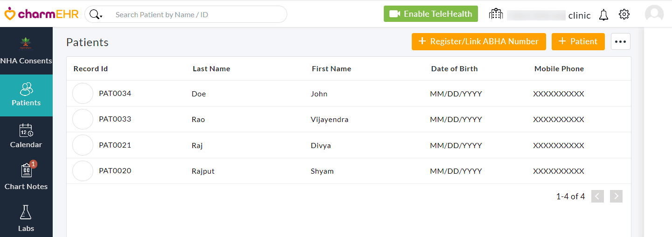
Task: Sort by the Last Name column header
Action: point(211,69)
